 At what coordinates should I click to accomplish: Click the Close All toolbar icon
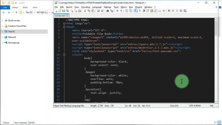[x=76, y=11]
